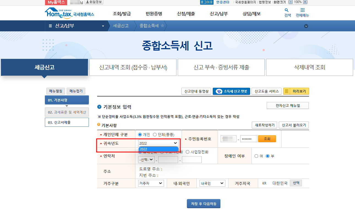This screenshot has height=215, width=355.
Task: Click the star bookmark next to 종합소득세
Action: (163, 26)
